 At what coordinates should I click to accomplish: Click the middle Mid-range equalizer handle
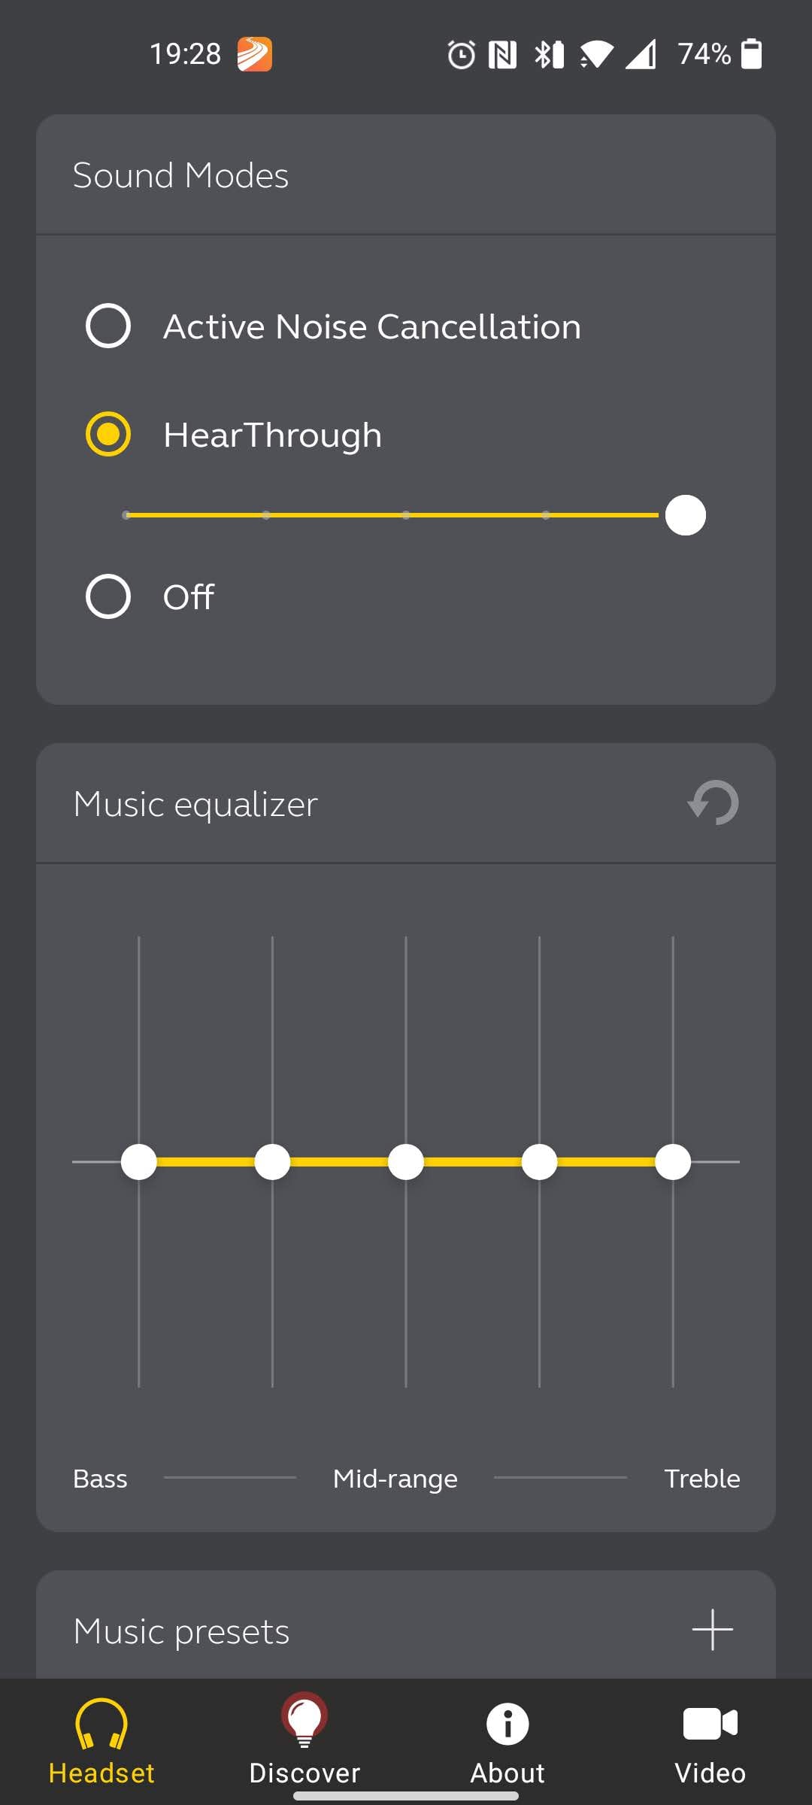406,1162
